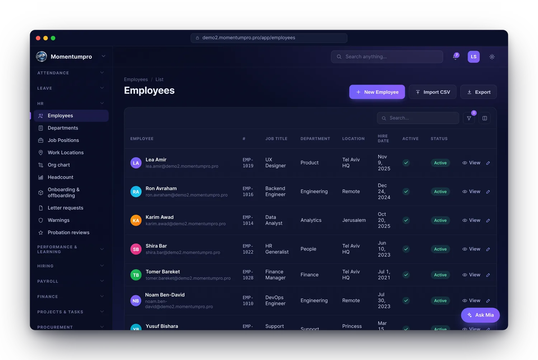Focus the Search anything field
Image resolution: width=538 pixels, height=360 pixels.
(387, 57)
